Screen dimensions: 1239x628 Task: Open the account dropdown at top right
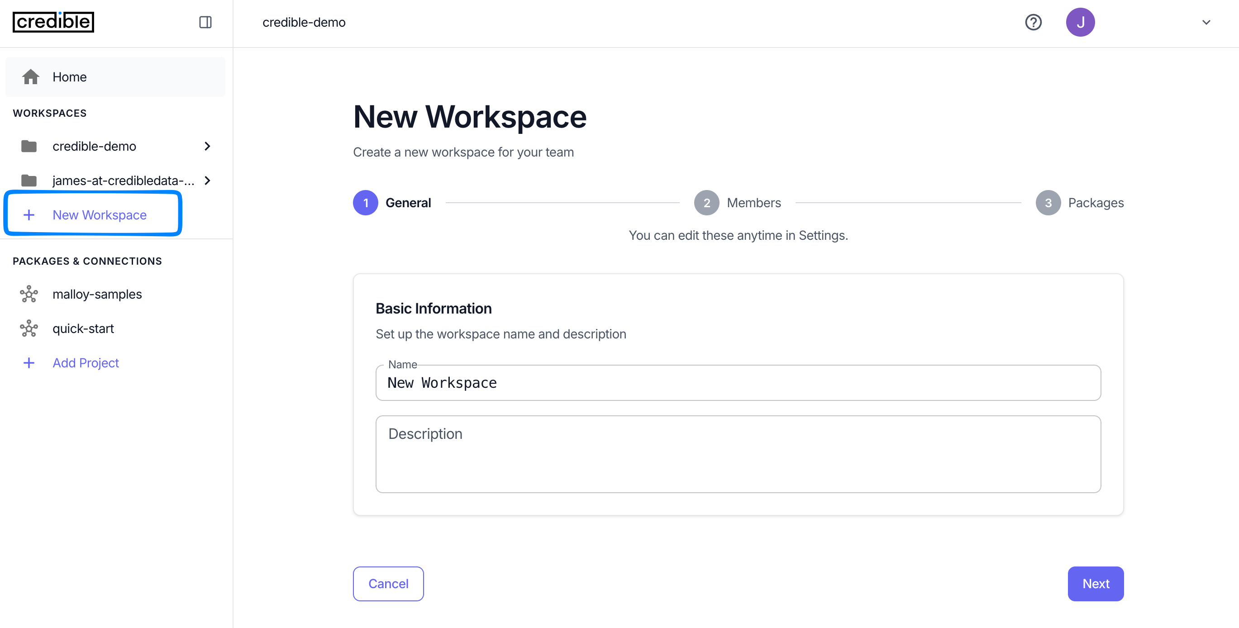pos(1206,22)
